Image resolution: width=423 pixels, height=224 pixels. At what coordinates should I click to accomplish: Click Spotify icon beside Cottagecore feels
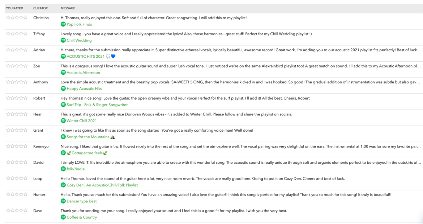point(63,153)
